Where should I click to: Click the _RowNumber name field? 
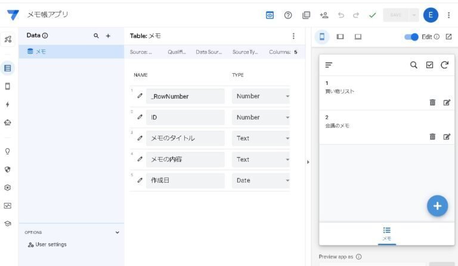point(185,96)
